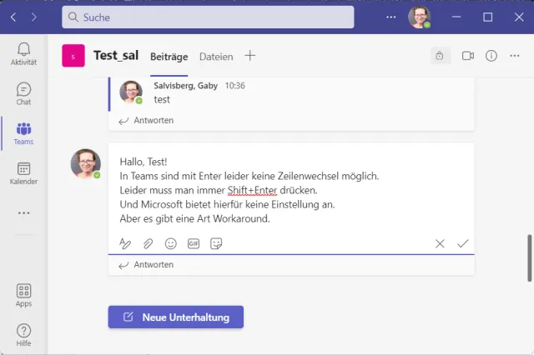Click the conversation vertical scrollbar
This screenshot has height=355, width=534.
click(530, 258)
